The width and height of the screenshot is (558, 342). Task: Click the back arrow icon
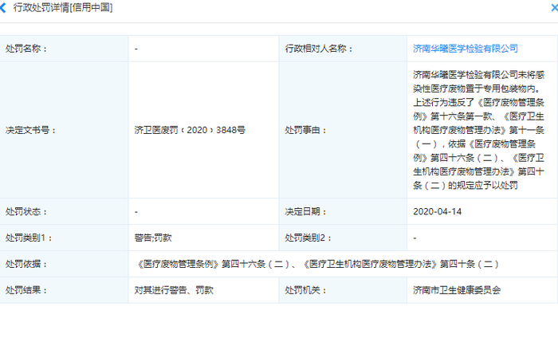pos(3,8)
